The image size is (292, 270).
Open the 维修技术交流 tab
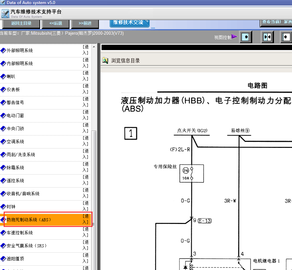tap(129, 23)
